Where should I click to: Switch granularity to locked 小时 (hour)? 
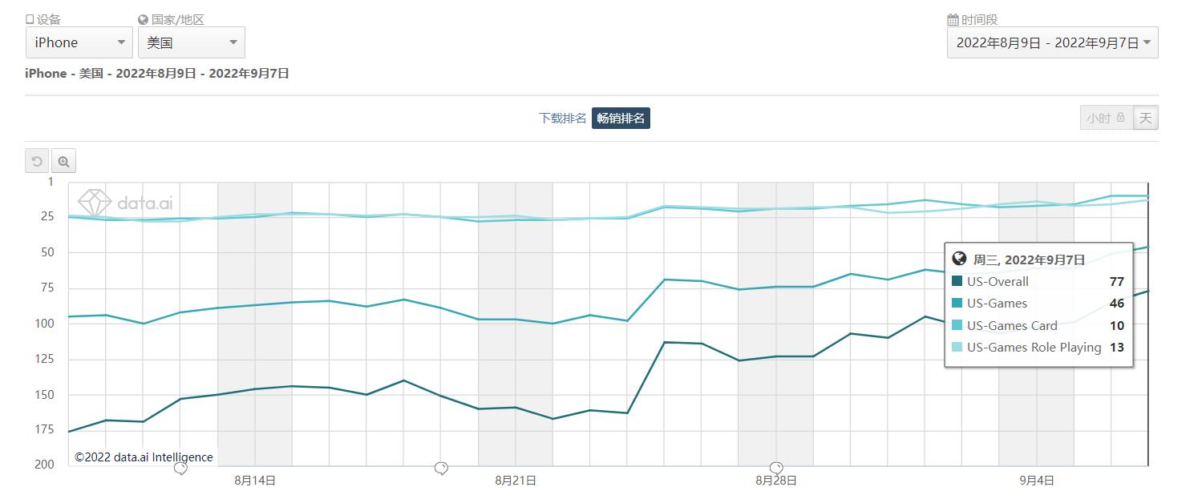[1106, 118]
